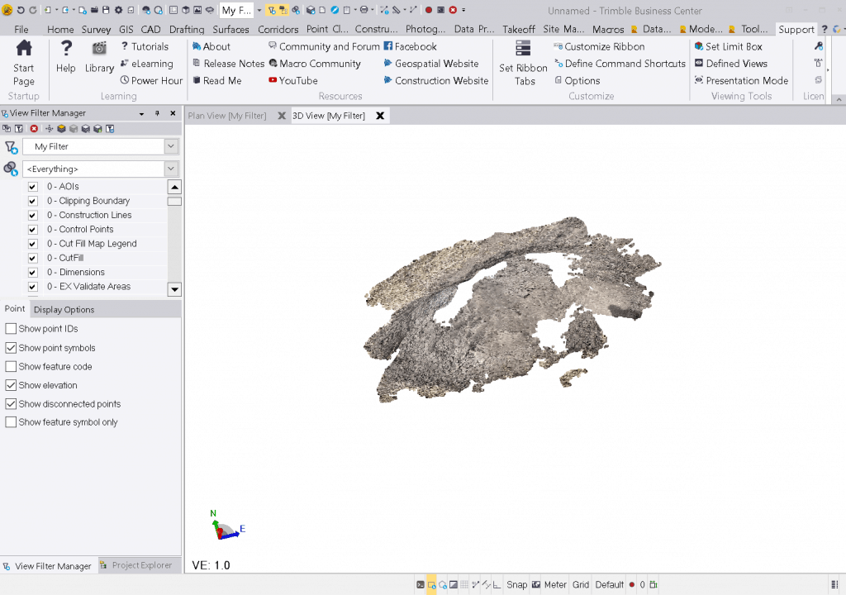Click the 3D cube view icon in top toolbar

[x=185, y=10]
